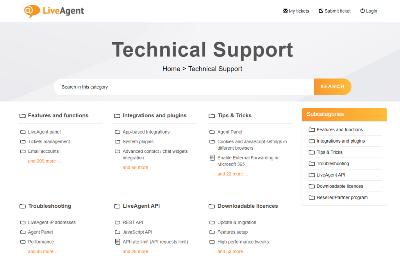Click the power icon next to Login
The image size is (400, 265).
pyautogui.click(x=361, y=11)
